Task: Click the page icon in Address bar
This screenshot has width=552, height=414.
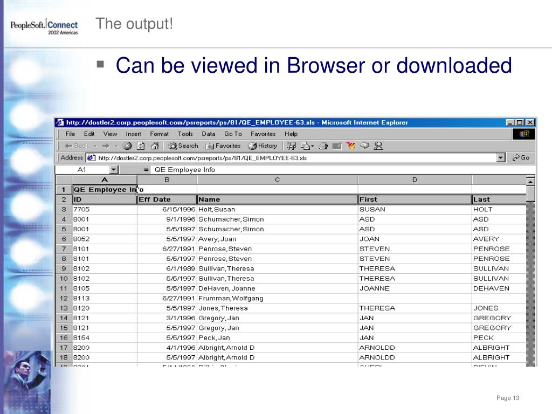Action: [91, 158]
